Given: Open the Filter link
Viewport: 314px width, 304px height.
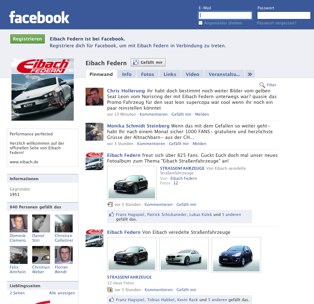Looking at the screenshot, I should [271, 85].
